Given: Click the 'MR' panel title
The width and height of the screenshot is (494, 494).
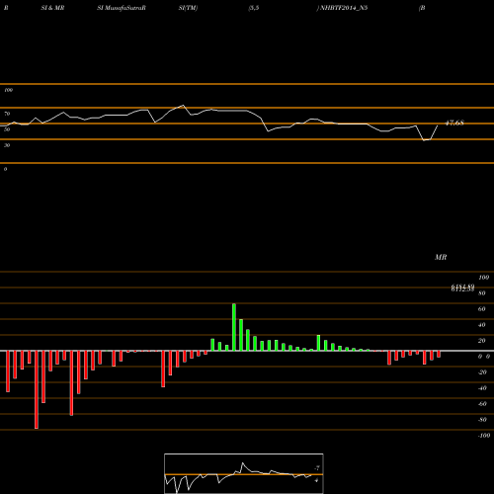Looking at the screenshot, I should (441, 257).
